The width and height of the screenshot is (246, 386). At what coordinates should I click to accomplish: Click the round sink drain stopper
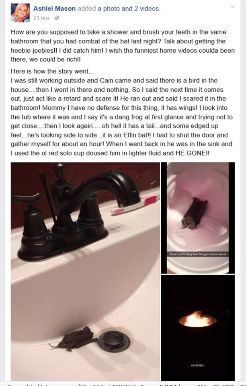pyautogui.click(x=114, y=341)
